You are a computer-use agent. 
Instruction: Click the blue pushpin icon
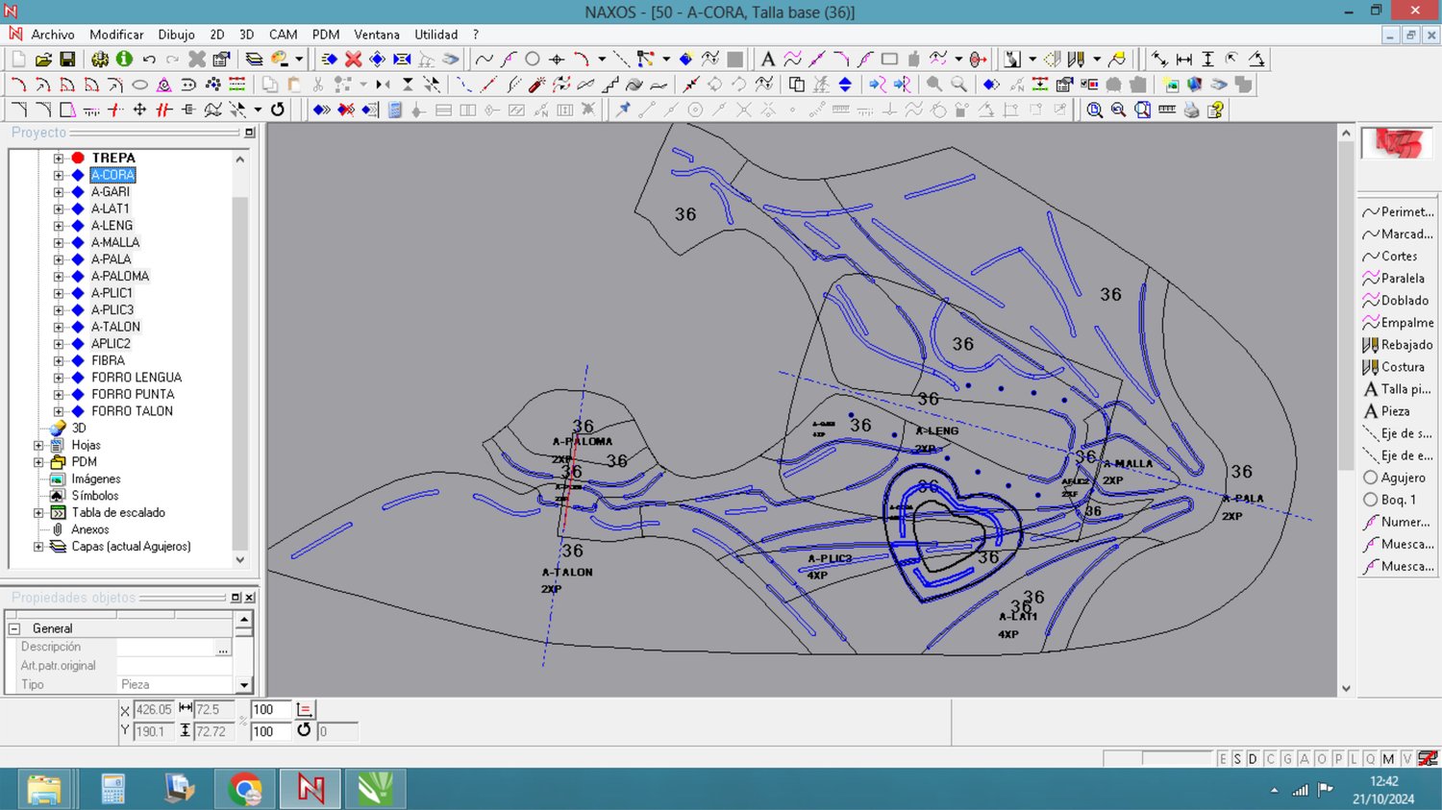(x=623, y=110)
